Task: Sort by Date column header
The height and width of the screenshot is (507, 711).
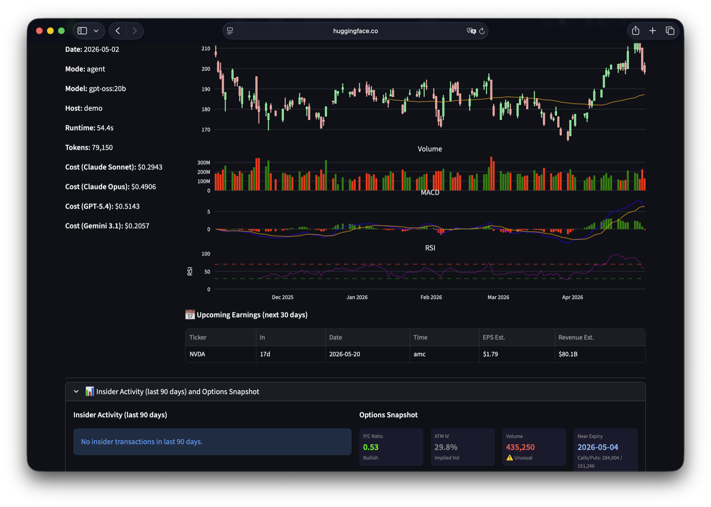Action: click(x=367, y=337)
